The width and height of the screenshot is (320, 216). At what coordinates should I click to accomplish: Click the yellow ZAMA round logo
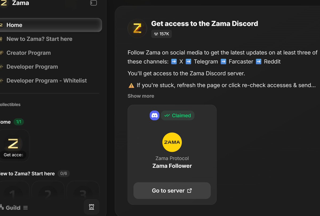pos(172,142)
